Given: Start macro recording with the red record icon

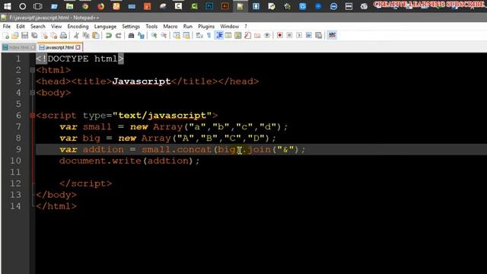Looking at the screenshot, I should coord(280,36).
